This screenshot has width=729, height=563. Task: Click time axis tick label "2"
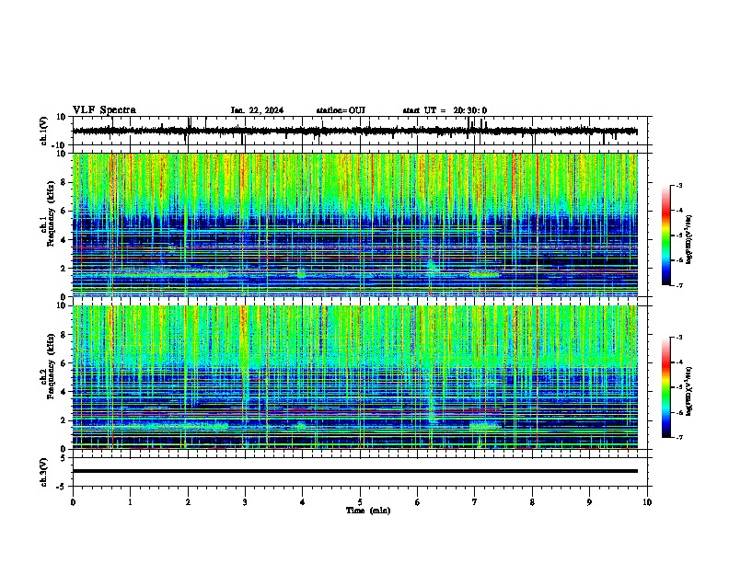click(x=188, y=502)
